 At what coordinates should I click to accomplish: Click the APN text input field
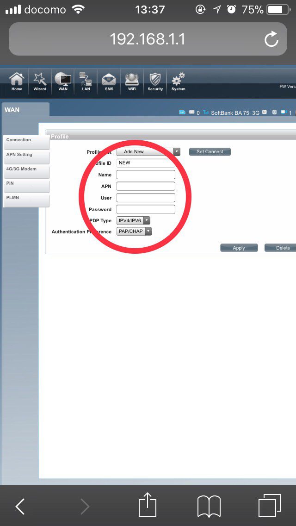[146, 186]
